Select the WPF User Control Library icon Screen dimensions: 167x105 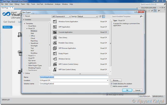[55, 69]
